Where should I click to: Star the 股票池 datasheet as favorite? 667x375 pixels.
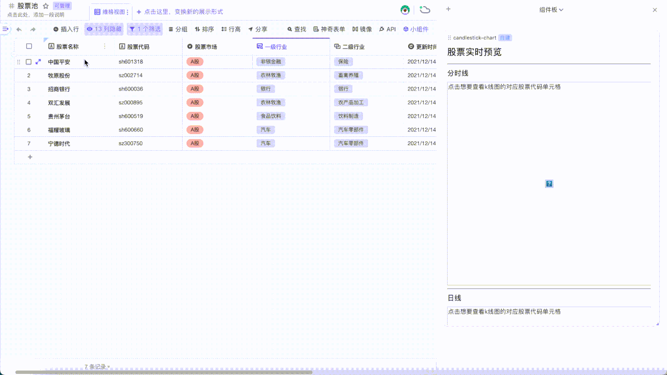(x=46, y=6)
